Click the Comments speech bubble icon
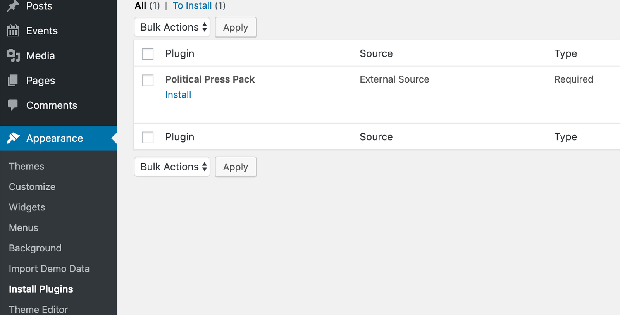 [x=13, y=105]
